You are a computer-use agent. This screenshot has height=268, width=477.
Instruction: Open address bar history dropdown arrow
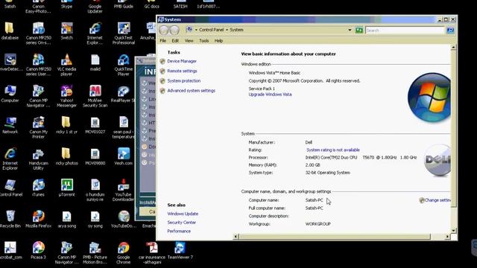350,30
